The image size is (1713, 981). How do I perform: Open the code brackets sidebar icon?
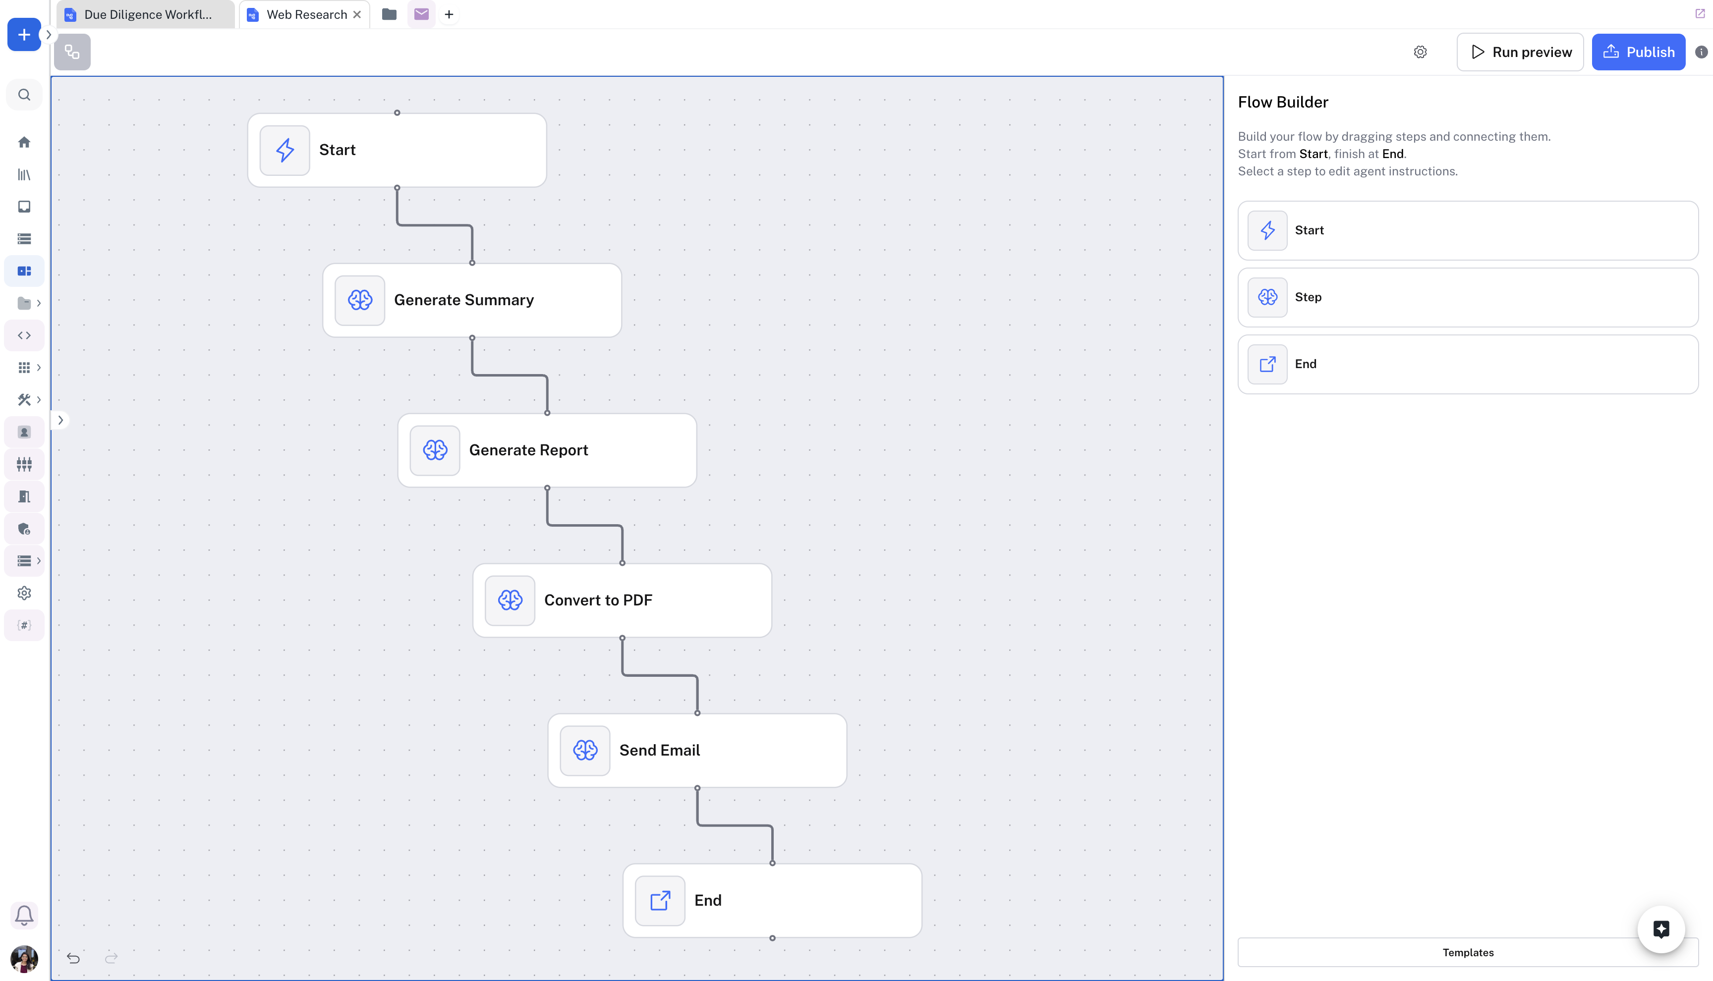(24, 335)
